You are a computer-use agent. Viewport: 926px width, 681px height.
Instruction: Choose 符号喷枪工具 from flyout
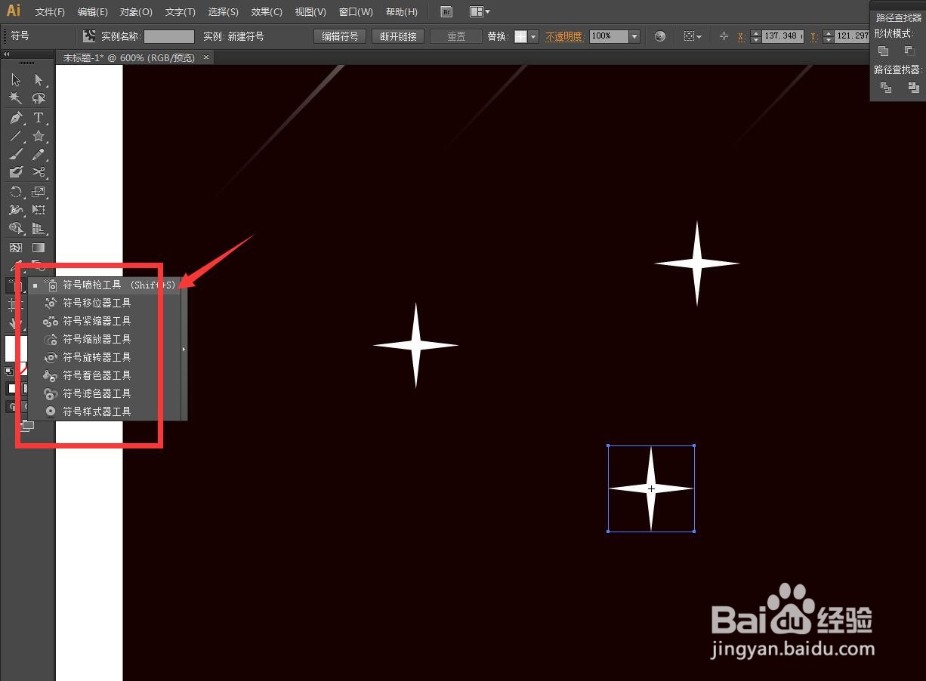(x=105, y=285)
